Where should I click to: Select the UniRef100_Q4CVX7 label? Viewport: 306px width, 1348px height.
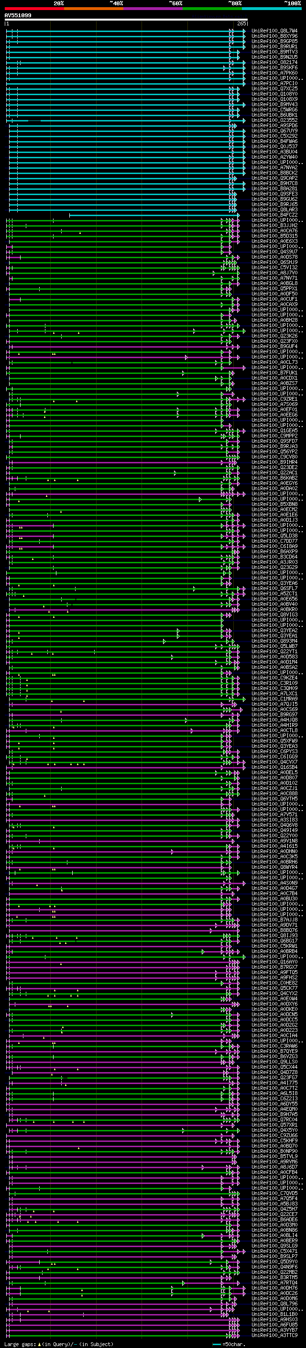[x=274, y=762]
